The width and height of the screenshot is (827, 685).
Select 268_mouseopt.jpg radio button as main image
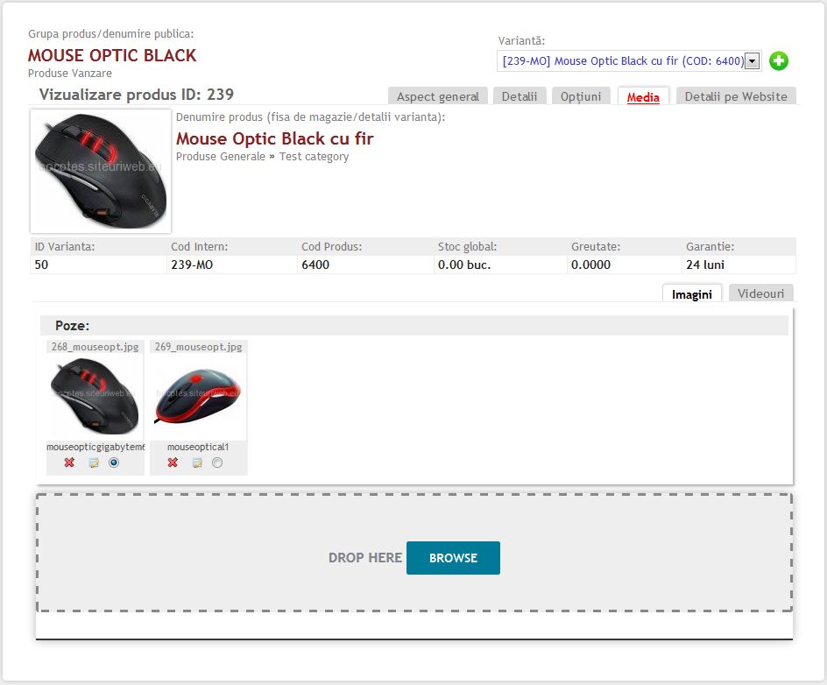pyautogui.click(x=114, y=463)
